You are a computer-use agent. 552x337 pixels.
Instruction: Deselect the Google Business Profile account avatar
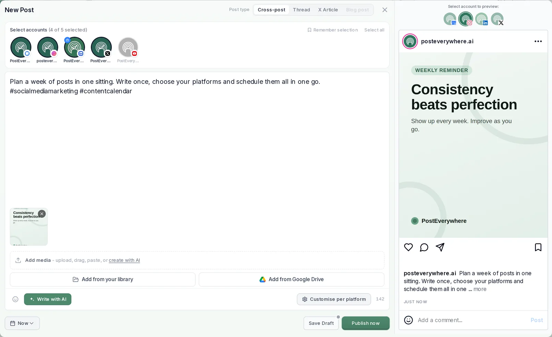pyautogui.click(x=21, y=47)
